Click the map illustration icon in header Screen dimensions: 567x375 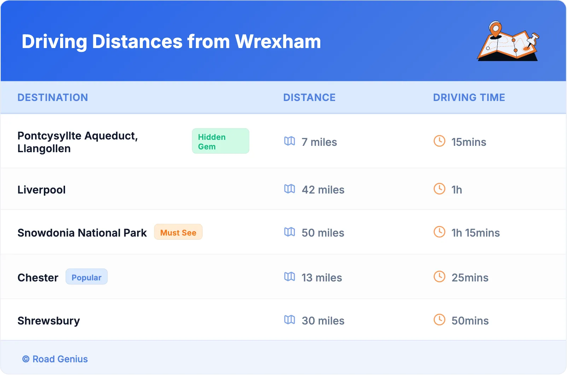(508, 41)
